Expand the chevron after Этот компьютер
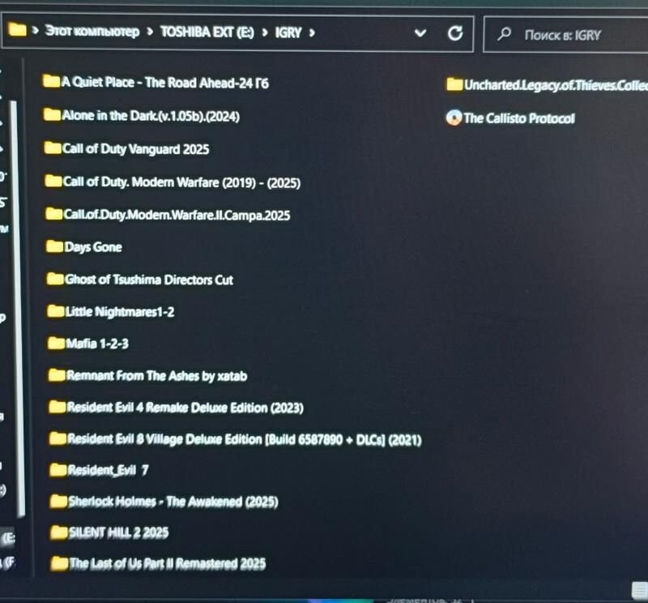 150,32
